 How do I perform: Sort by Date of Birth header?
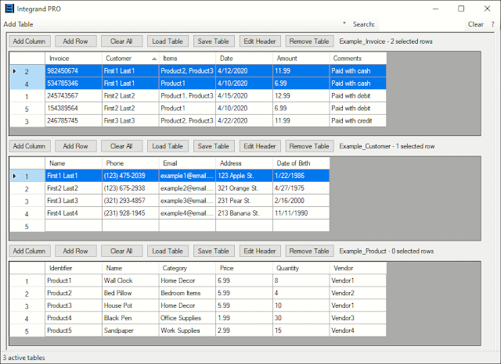click(x=301, y=163)
